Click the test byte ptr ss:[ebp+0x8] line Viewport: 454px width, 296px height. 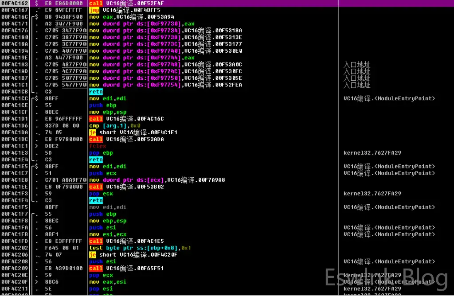coord(140,248)
